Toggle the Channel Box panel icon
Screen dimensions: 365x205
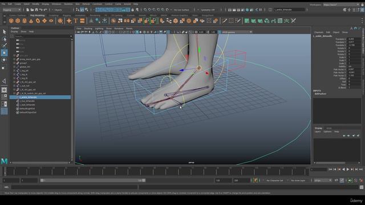click(x=363, y=10)
